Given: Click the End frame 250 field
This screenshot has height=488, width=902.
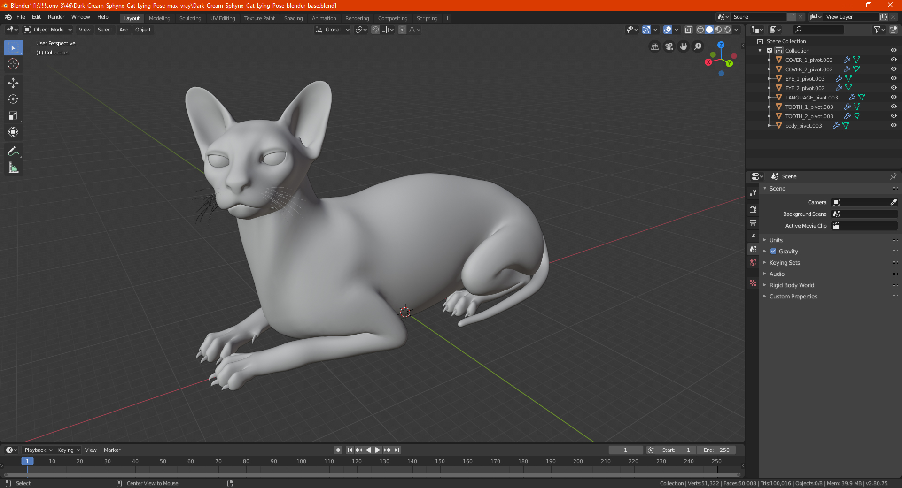Looking at the screenshot, I should point(716,450).
